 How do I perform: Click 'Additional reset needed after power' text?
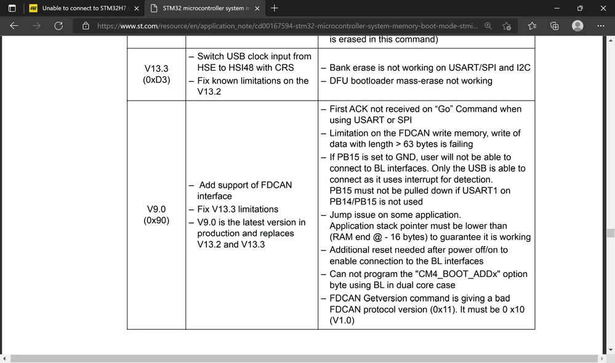click(419, 256)
